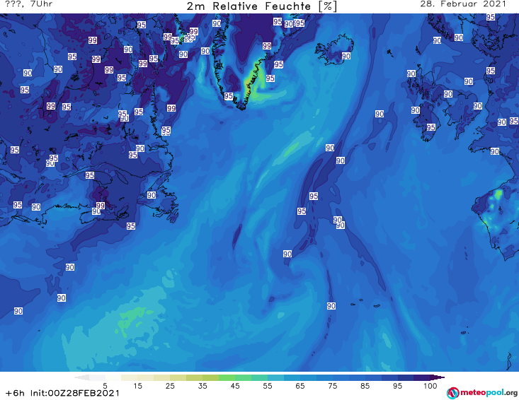Click the '???, 7Uhr' time label
The width and height of the screenshot is (519, 400).
coord(28,4)
